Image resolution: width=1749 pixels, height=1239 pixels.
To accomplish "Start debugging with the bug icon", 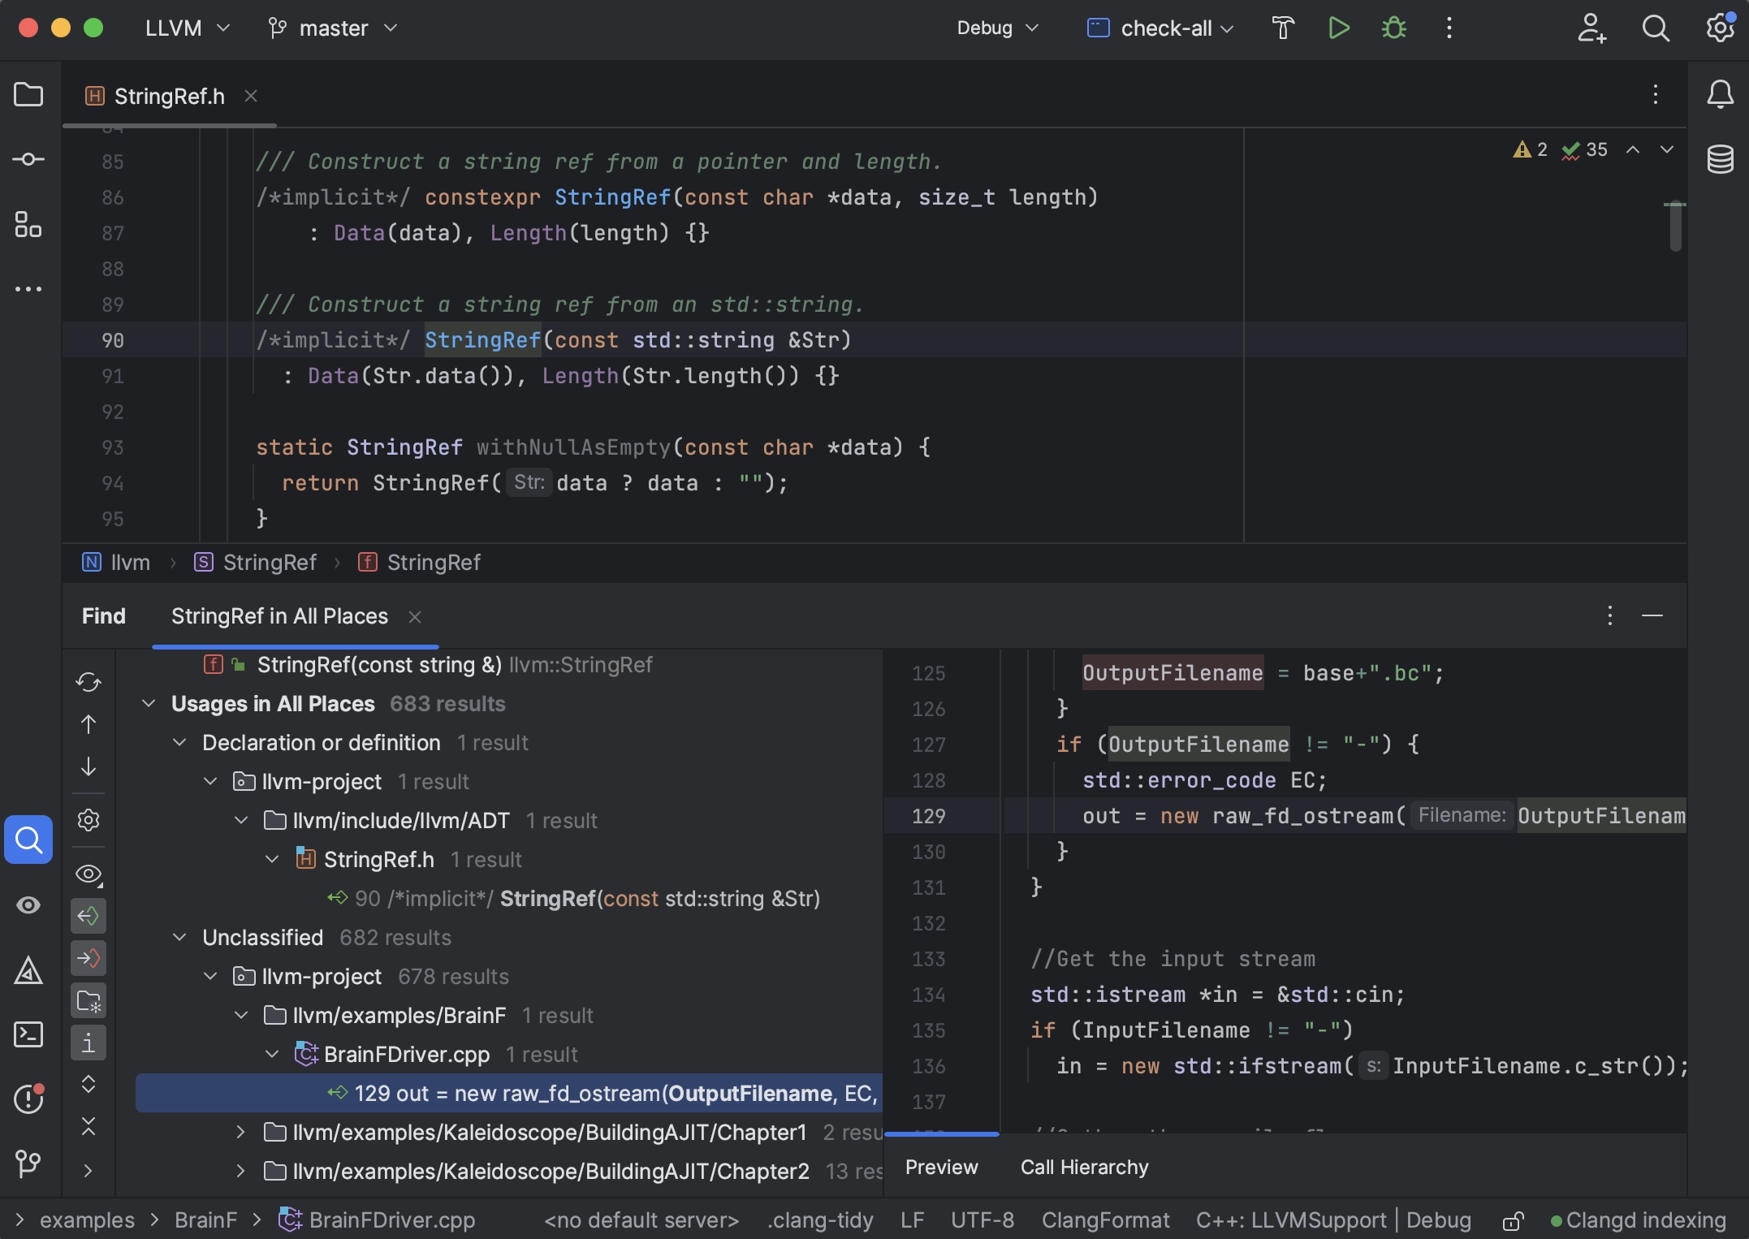I will click(1394, 28).
